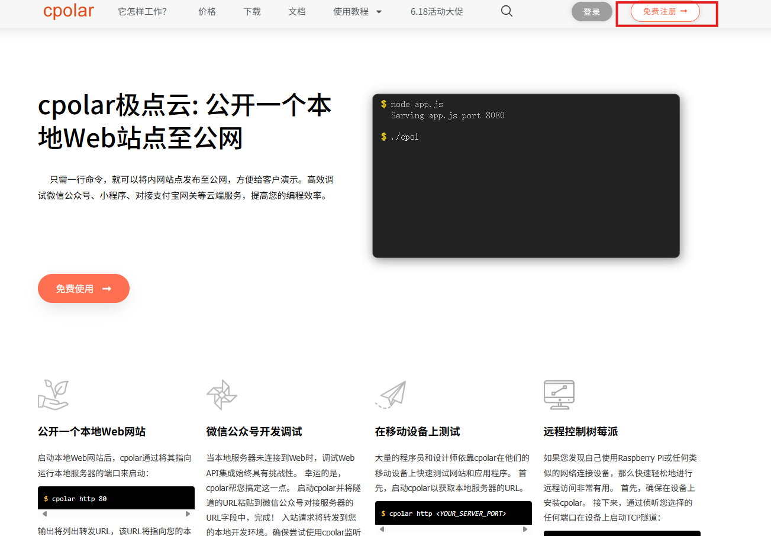
Task: Open the 6.18活动大促 promotion link
Action: pyautogui.click(x=437, y=11)
